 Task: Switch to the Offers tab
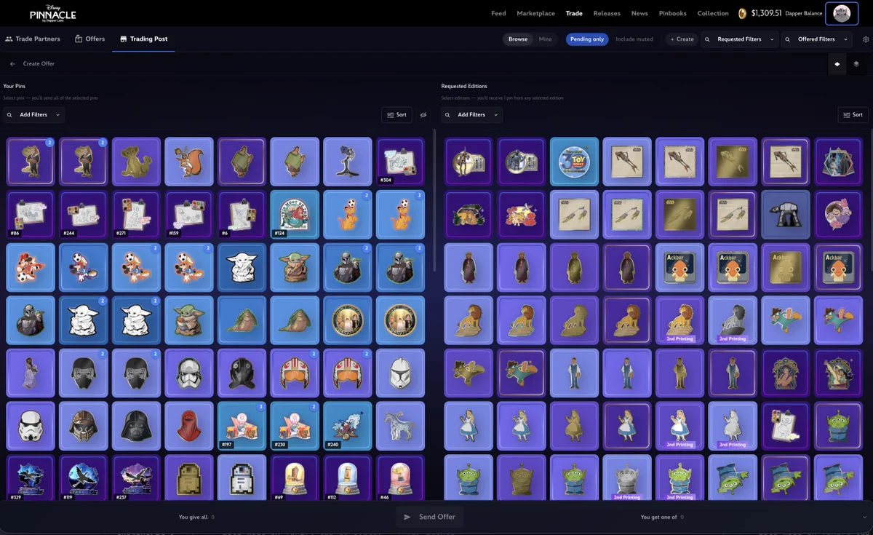89,39
